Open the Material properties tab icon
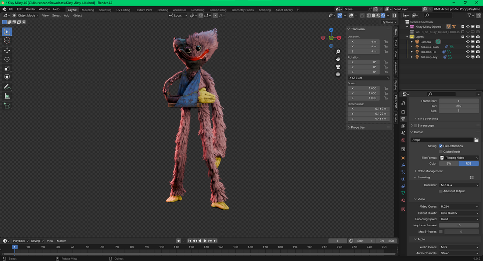The width and height of the screenshot is (483, 261). [403, 200]
